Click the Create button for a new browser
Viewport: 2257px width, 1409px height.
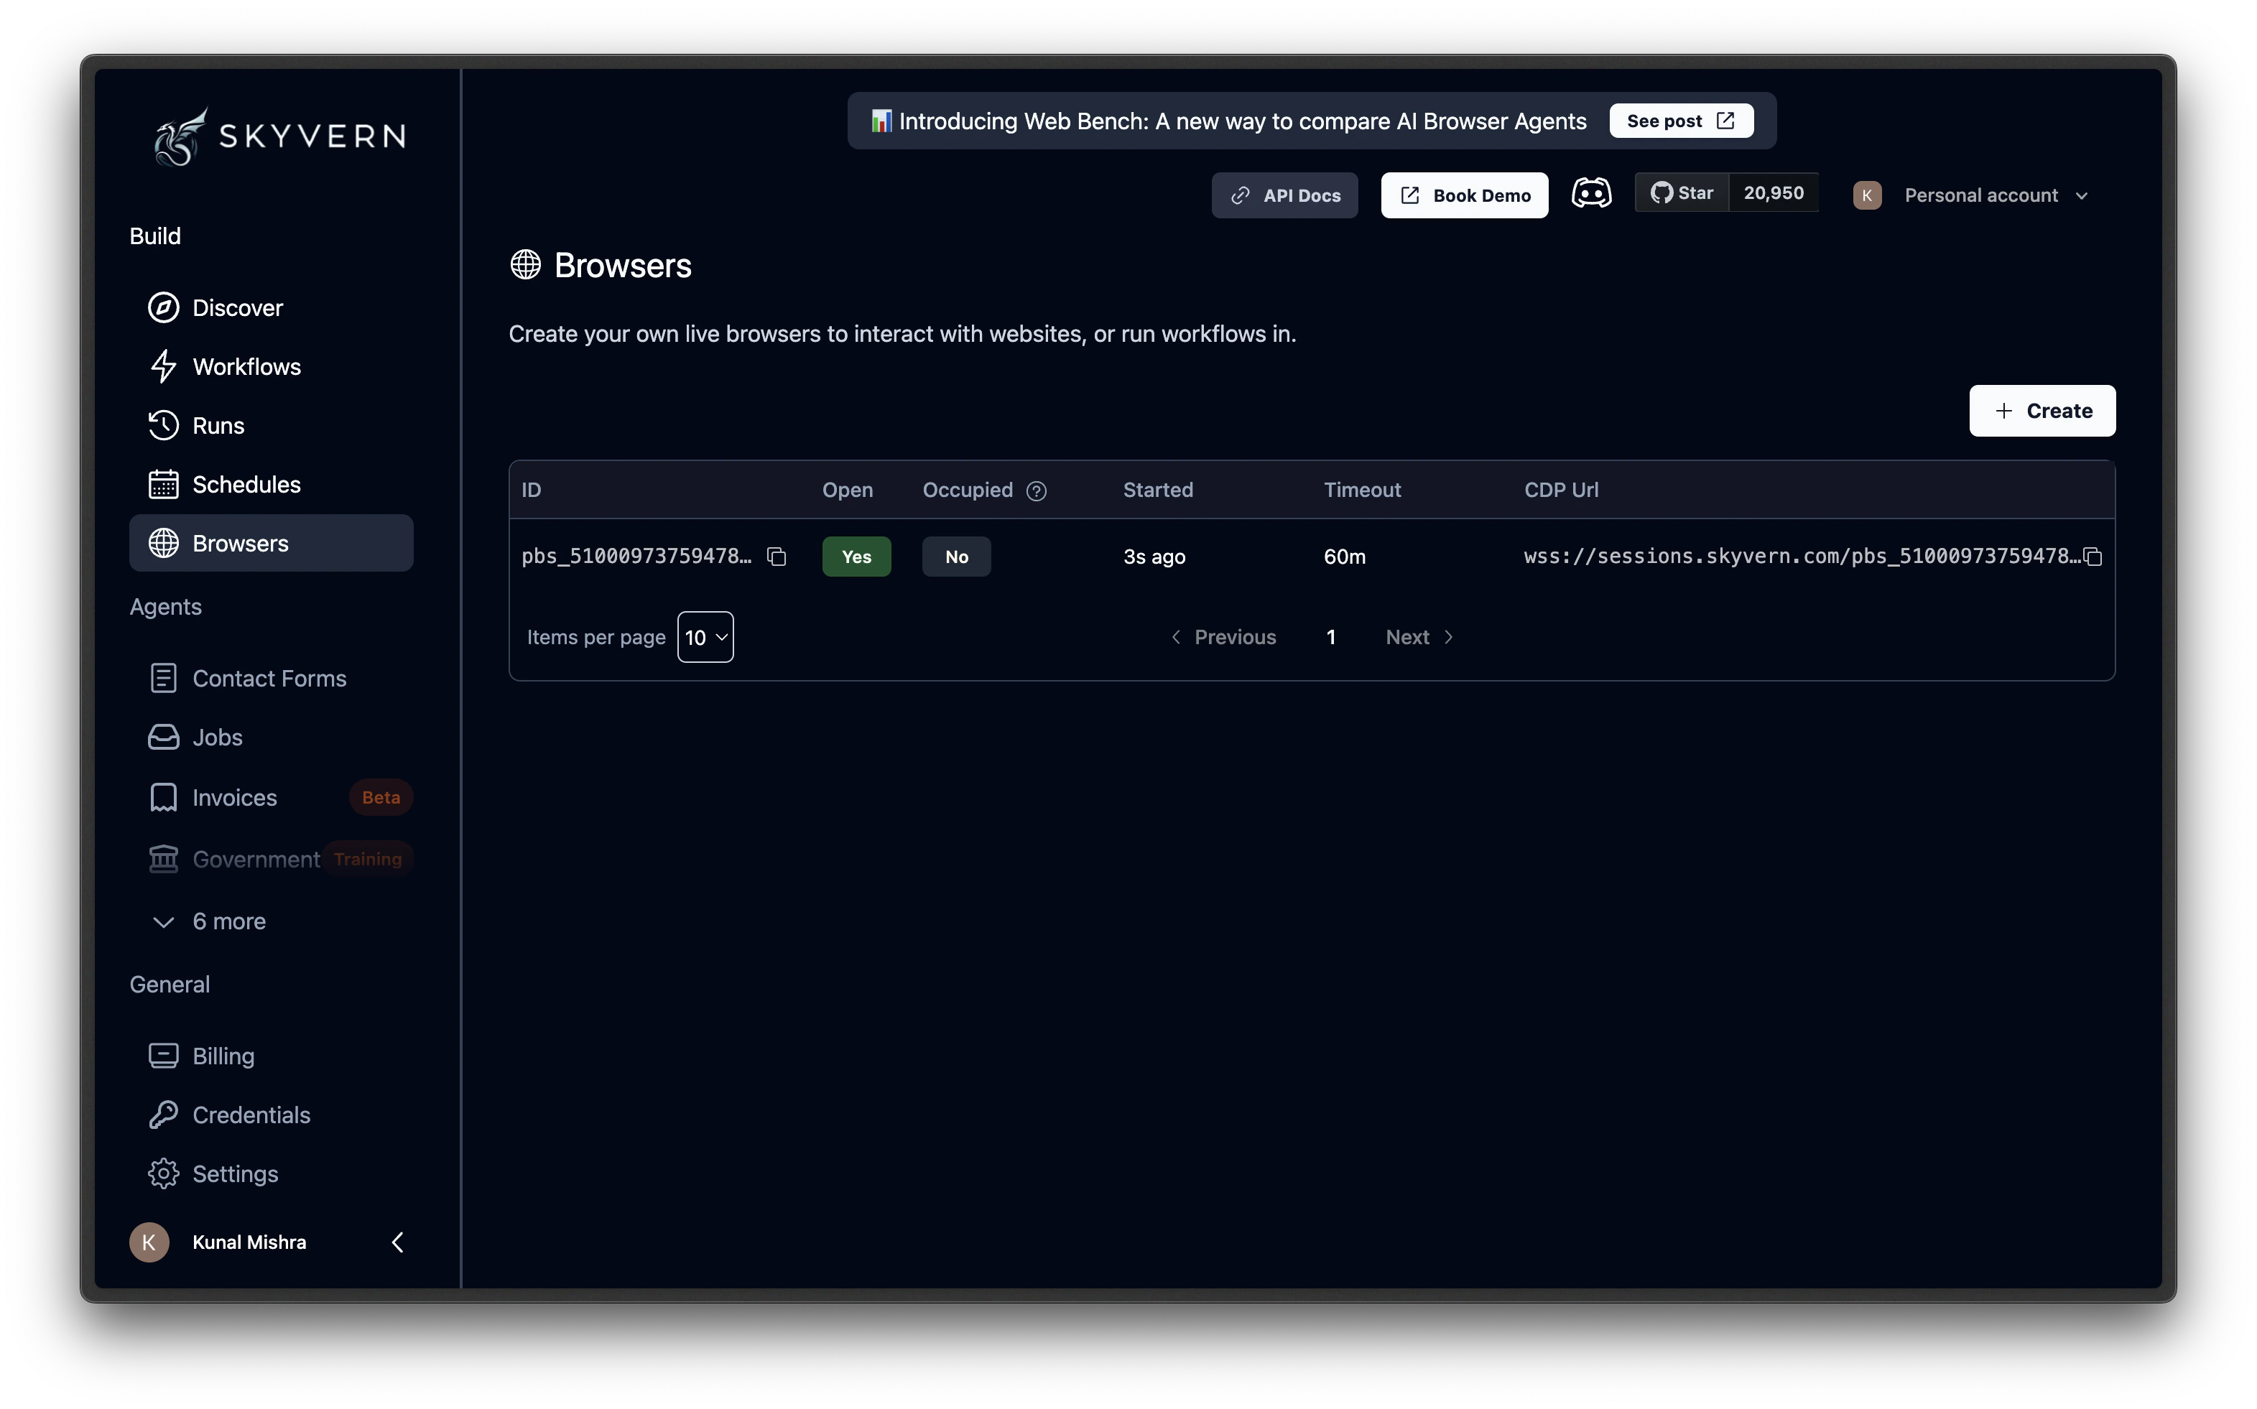(x=2042, y=411)
